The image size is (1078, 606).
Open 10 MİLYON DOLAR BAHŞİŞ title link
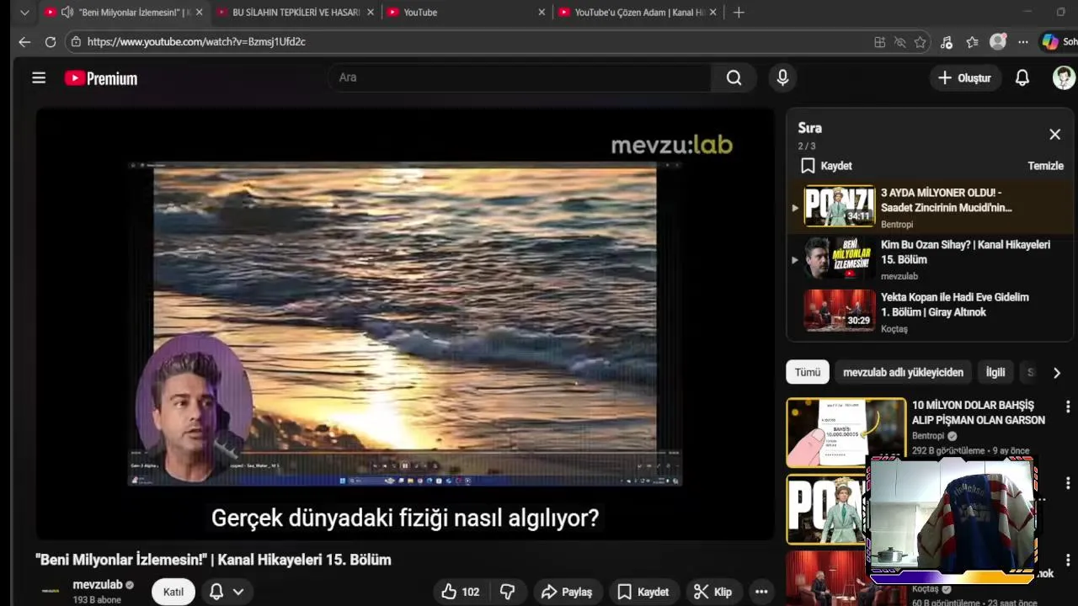point(978,412)
